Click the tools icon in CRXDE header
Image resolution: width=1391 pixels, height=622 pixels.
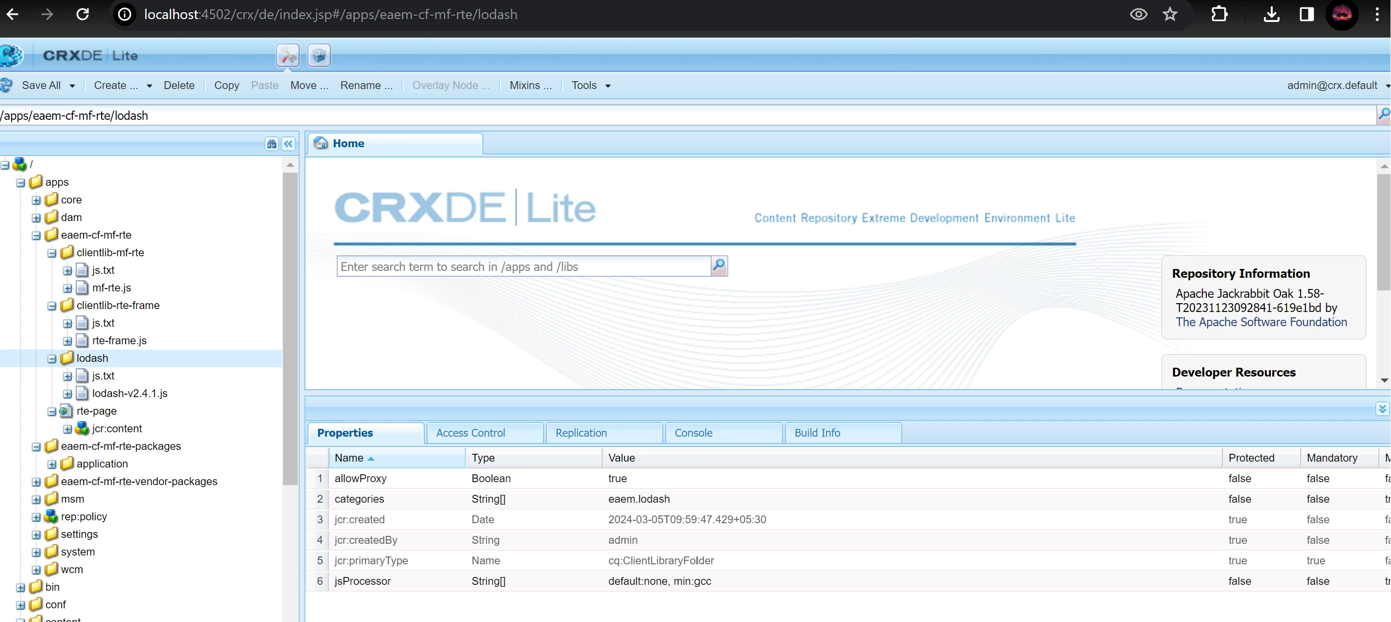point(288,56)
